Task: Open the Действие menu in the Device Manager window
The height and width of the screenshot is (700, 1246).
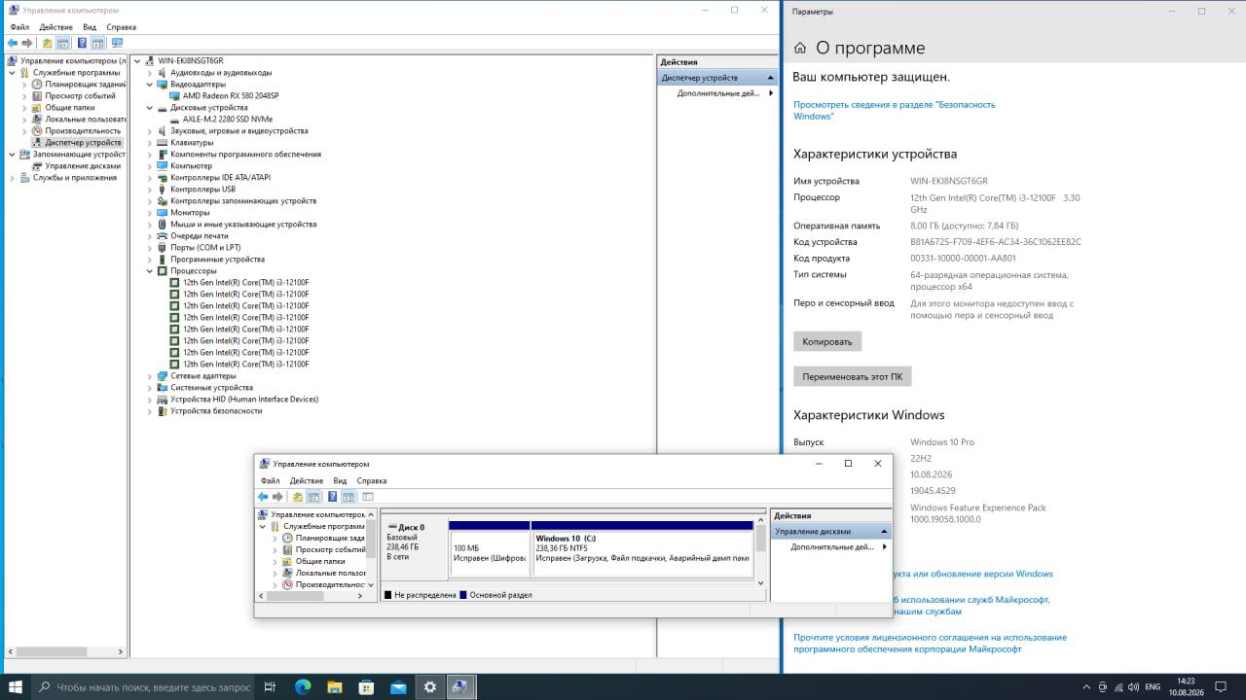Action: tap(56, 27)
